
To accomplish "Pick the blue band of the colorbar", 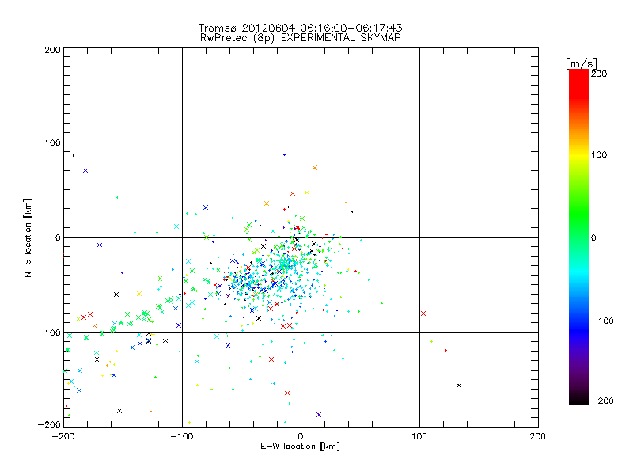I will 579,329.
